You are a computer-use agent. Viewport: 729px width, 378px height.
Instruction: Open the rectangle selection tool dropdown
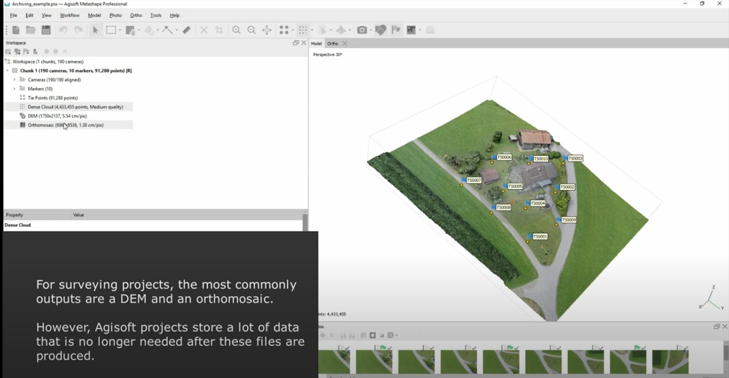120,30
